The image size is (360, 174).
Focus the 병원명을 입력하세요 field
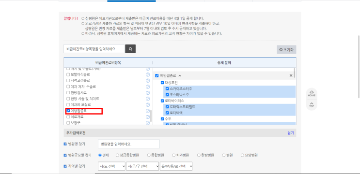click(x=128, y=145)
